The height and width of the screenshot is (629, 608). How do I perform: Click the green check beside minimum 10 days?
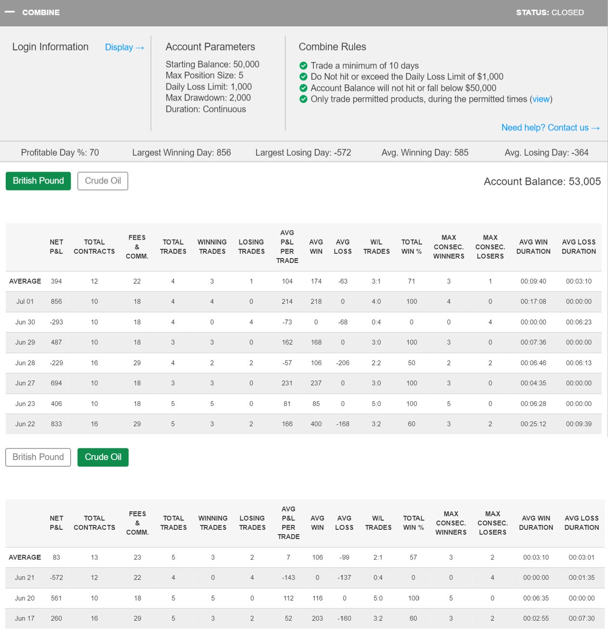point(303,66)
